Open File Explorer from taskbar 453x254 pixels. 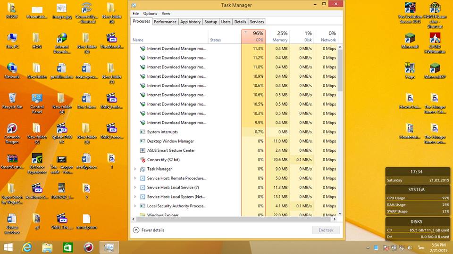click(x=47, y=247)
